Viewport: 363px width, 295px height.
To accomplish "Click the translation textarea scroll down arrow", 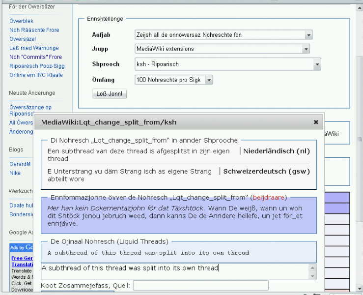I will point(312,276).
